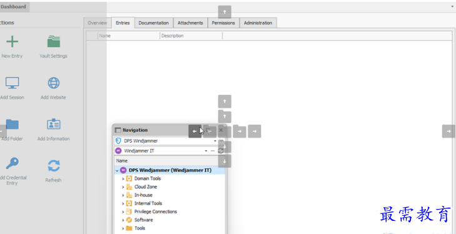
Task: Expand the Domain Tools node
Action: (x=123, y=179)
